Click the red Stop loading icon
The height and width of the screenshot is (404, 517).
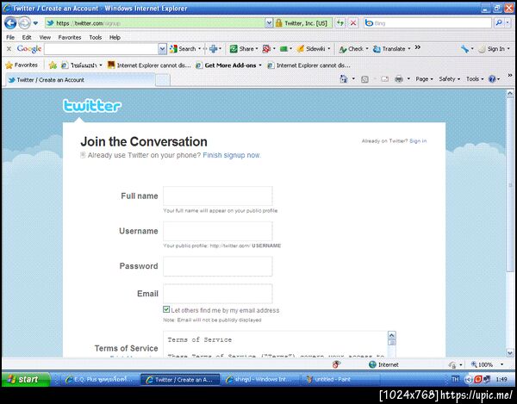tap(352, 23)
